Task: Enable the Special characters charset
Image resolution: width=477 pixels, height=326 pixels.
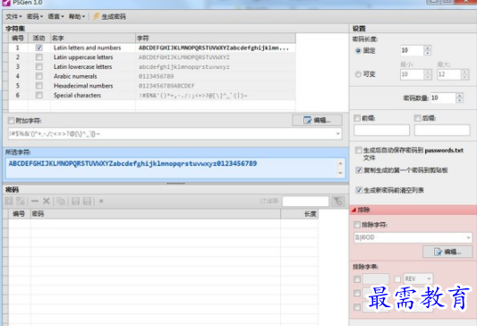Action: point(39,95)
